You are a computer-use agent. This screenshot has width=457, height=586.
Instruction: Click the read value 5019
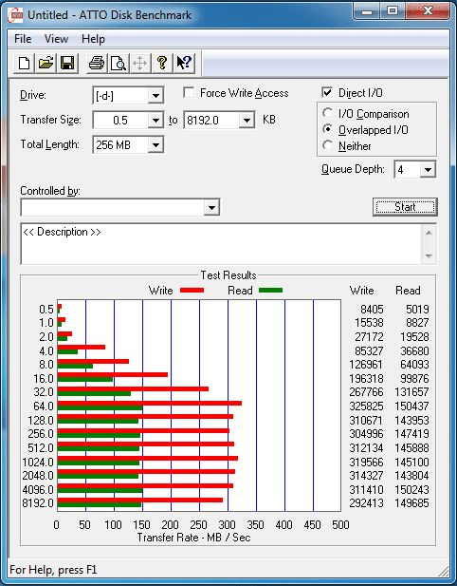point(417,310)
